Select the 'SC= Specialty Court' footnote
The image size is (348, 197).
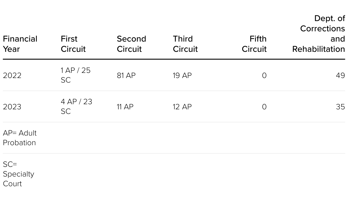19,174
